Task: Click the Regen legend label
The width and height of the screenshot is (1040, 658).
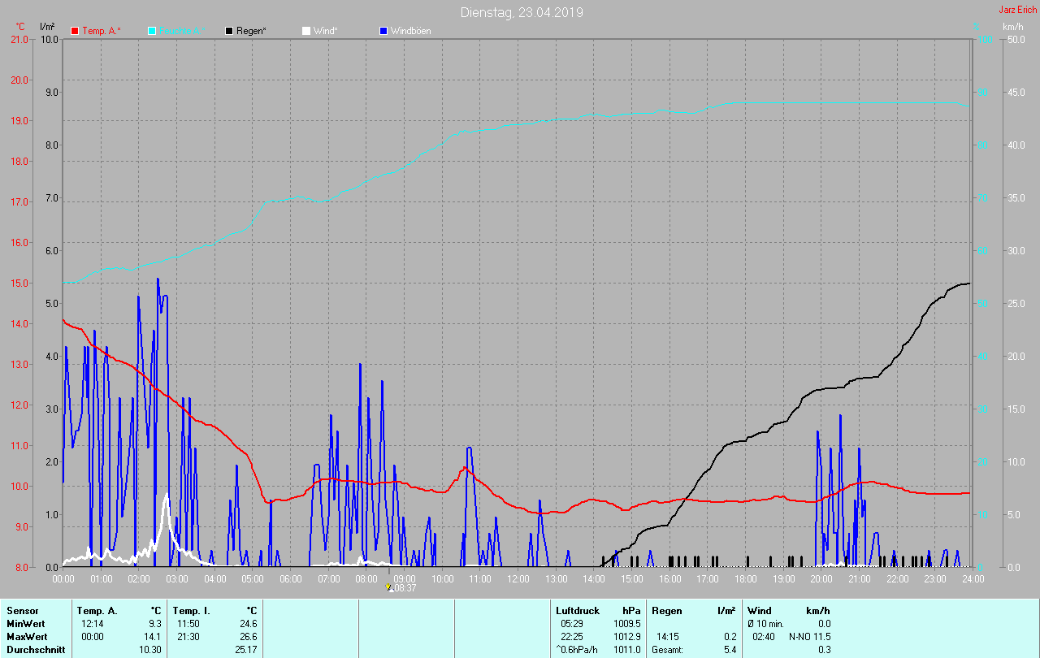Action: [253, 31]
